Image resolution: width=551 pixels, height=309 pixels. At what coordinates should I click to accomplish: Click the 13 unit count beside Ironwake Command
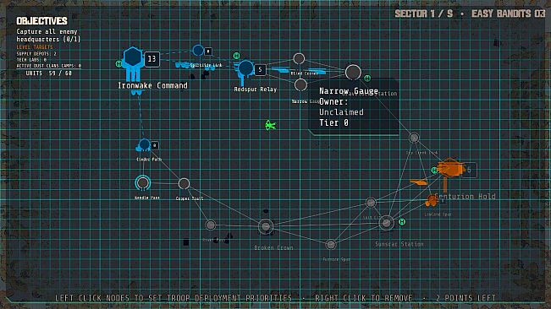pyautogui.click(x=152, y=59)
